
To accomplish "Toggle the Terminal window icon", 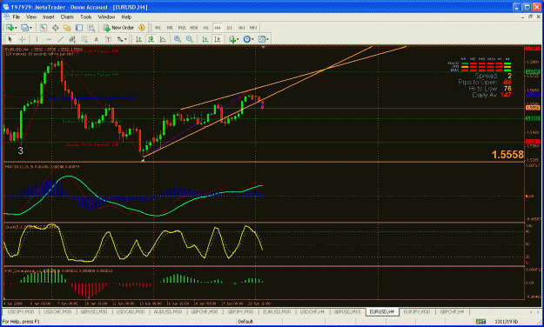I will [x=79, y=28].
